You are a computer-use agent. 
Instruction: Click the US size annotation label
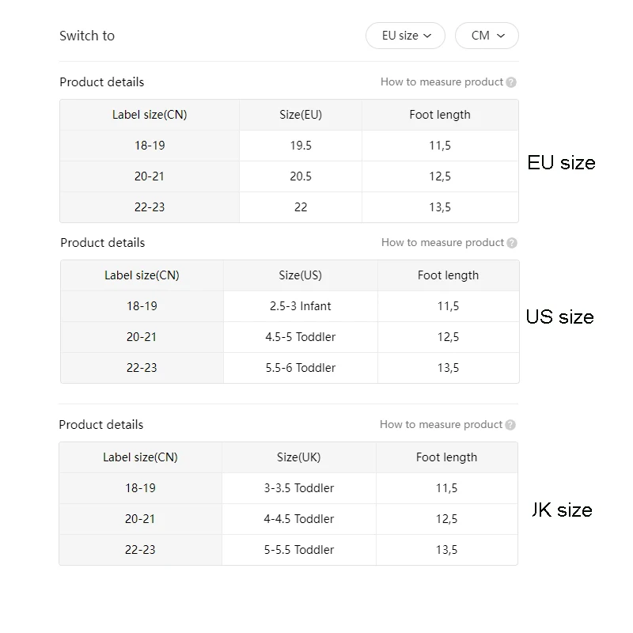560,317
